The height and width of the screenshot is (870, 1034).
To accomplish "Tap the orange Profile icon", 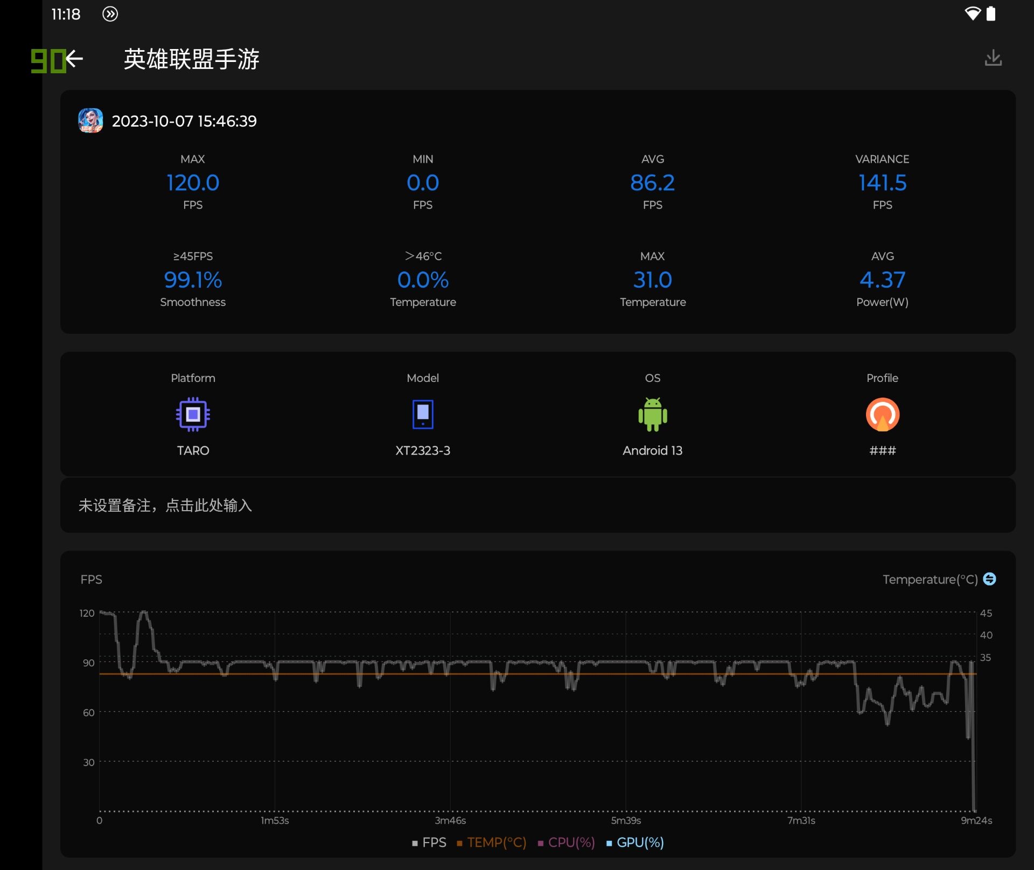I will click(882, 414).
